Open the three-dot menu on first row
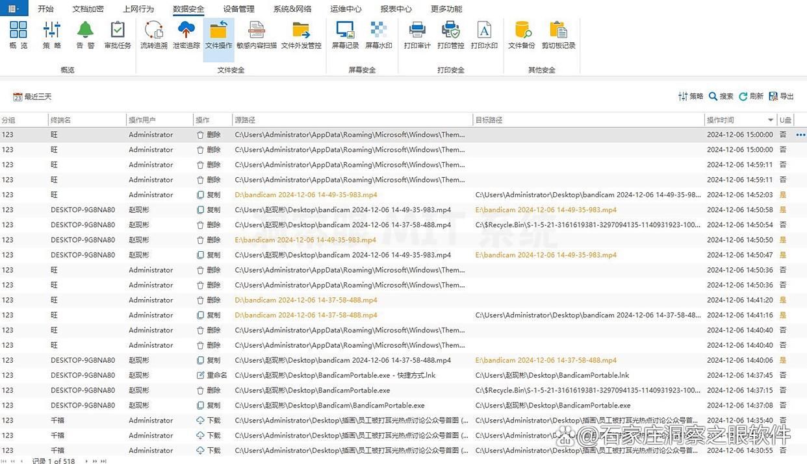The height and width of the screenshot is (464, 807). [801, 135]
